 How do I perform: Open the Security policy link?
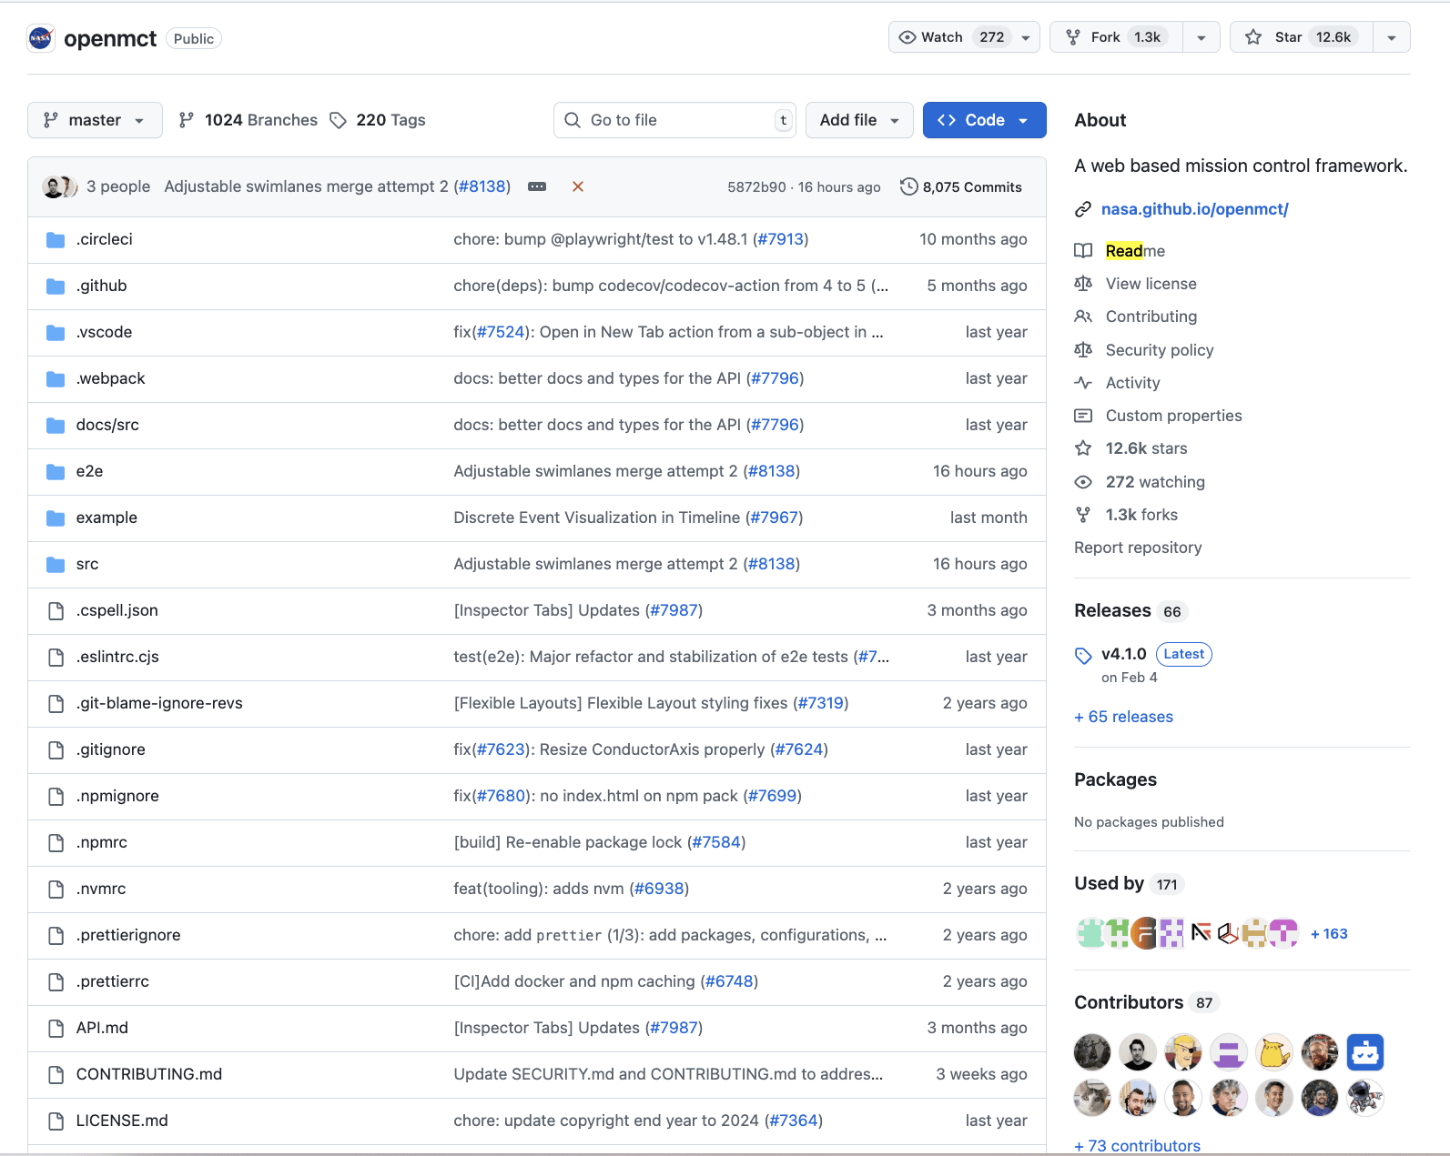point(1160,350)
